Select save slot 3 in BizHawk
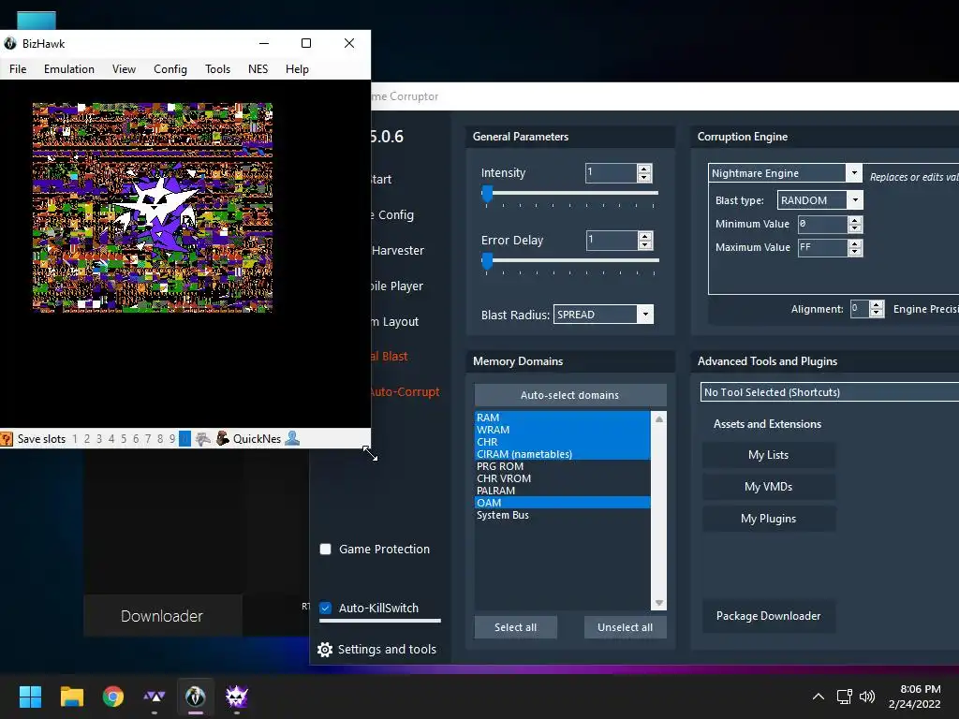Screen dimensions: 959x719 (x=99, y=439)
